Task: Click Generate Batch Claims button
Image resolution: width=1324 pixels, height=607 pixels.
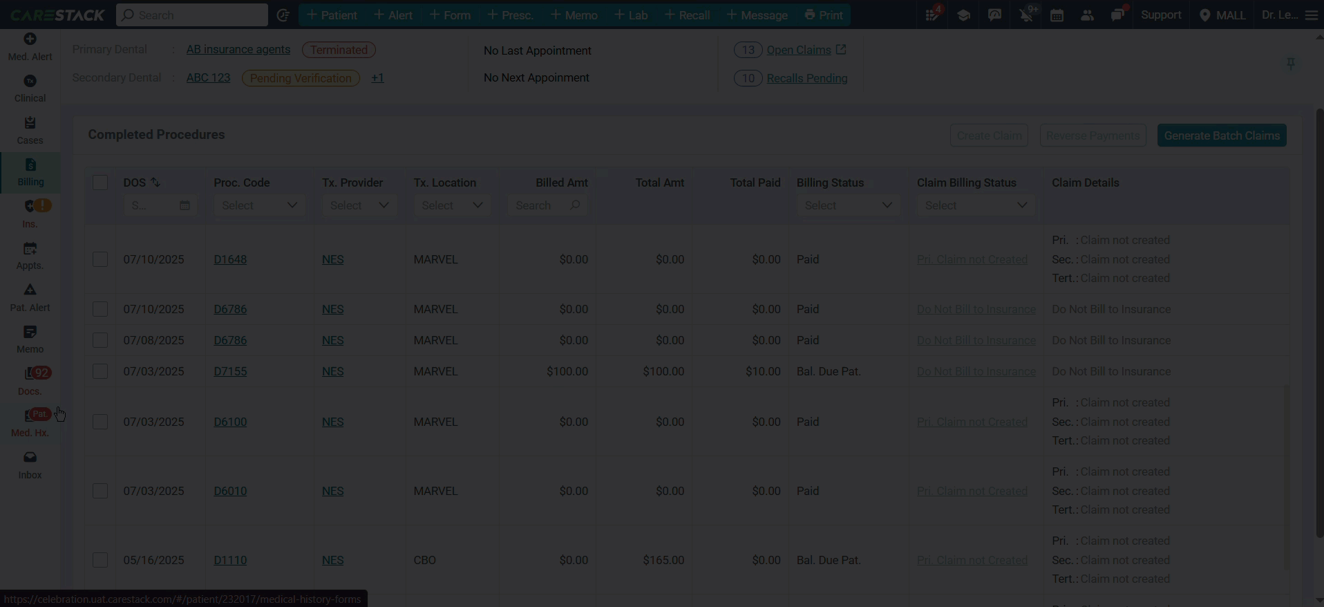Action: [x=1222, y=136]
